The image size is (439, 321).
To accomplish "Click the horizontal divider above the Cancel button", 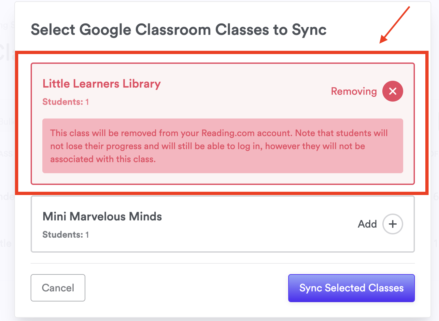I will coord(222,263).
